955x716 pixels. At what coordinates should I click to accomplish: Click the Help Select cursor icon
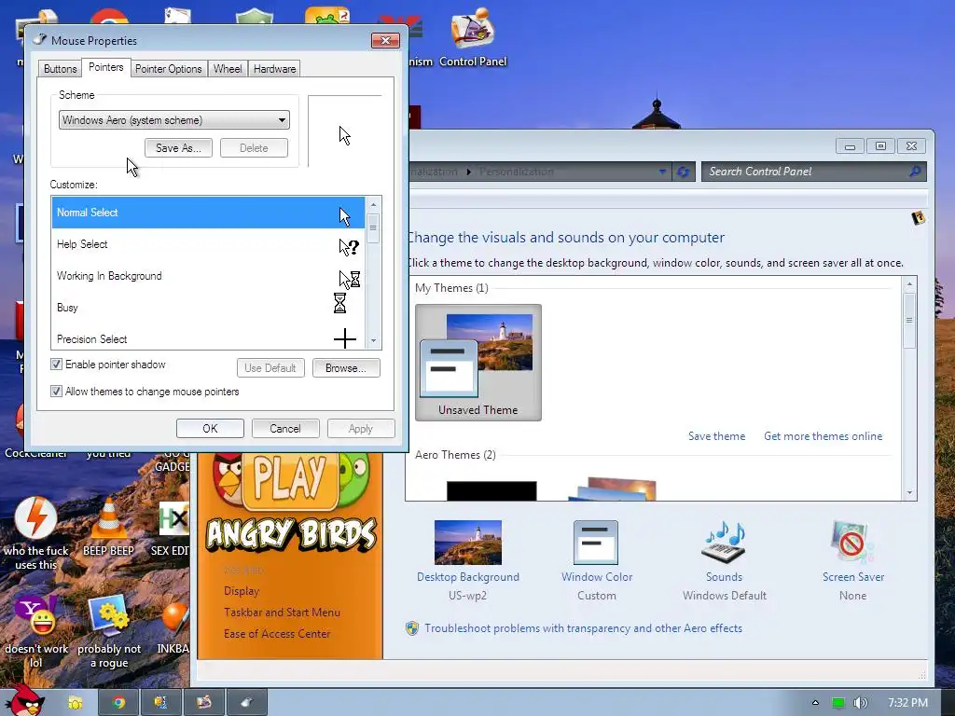click(349, 246)
